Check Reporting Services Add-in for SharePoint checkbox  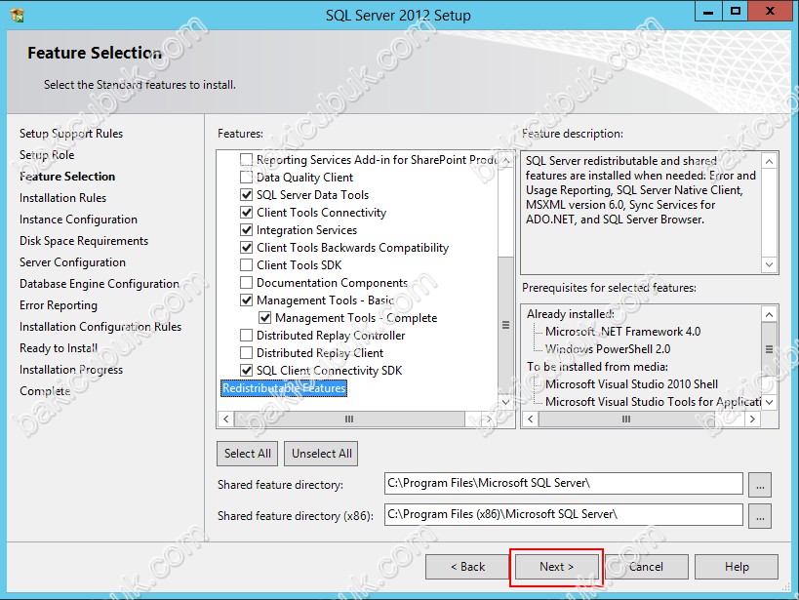pos(246,160)
